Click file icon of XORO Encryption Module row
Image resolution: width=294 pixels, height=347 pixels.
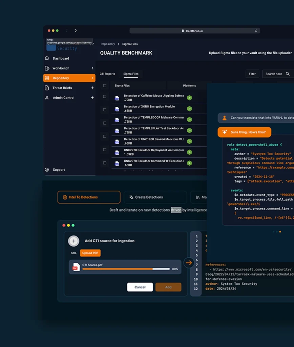117,109
